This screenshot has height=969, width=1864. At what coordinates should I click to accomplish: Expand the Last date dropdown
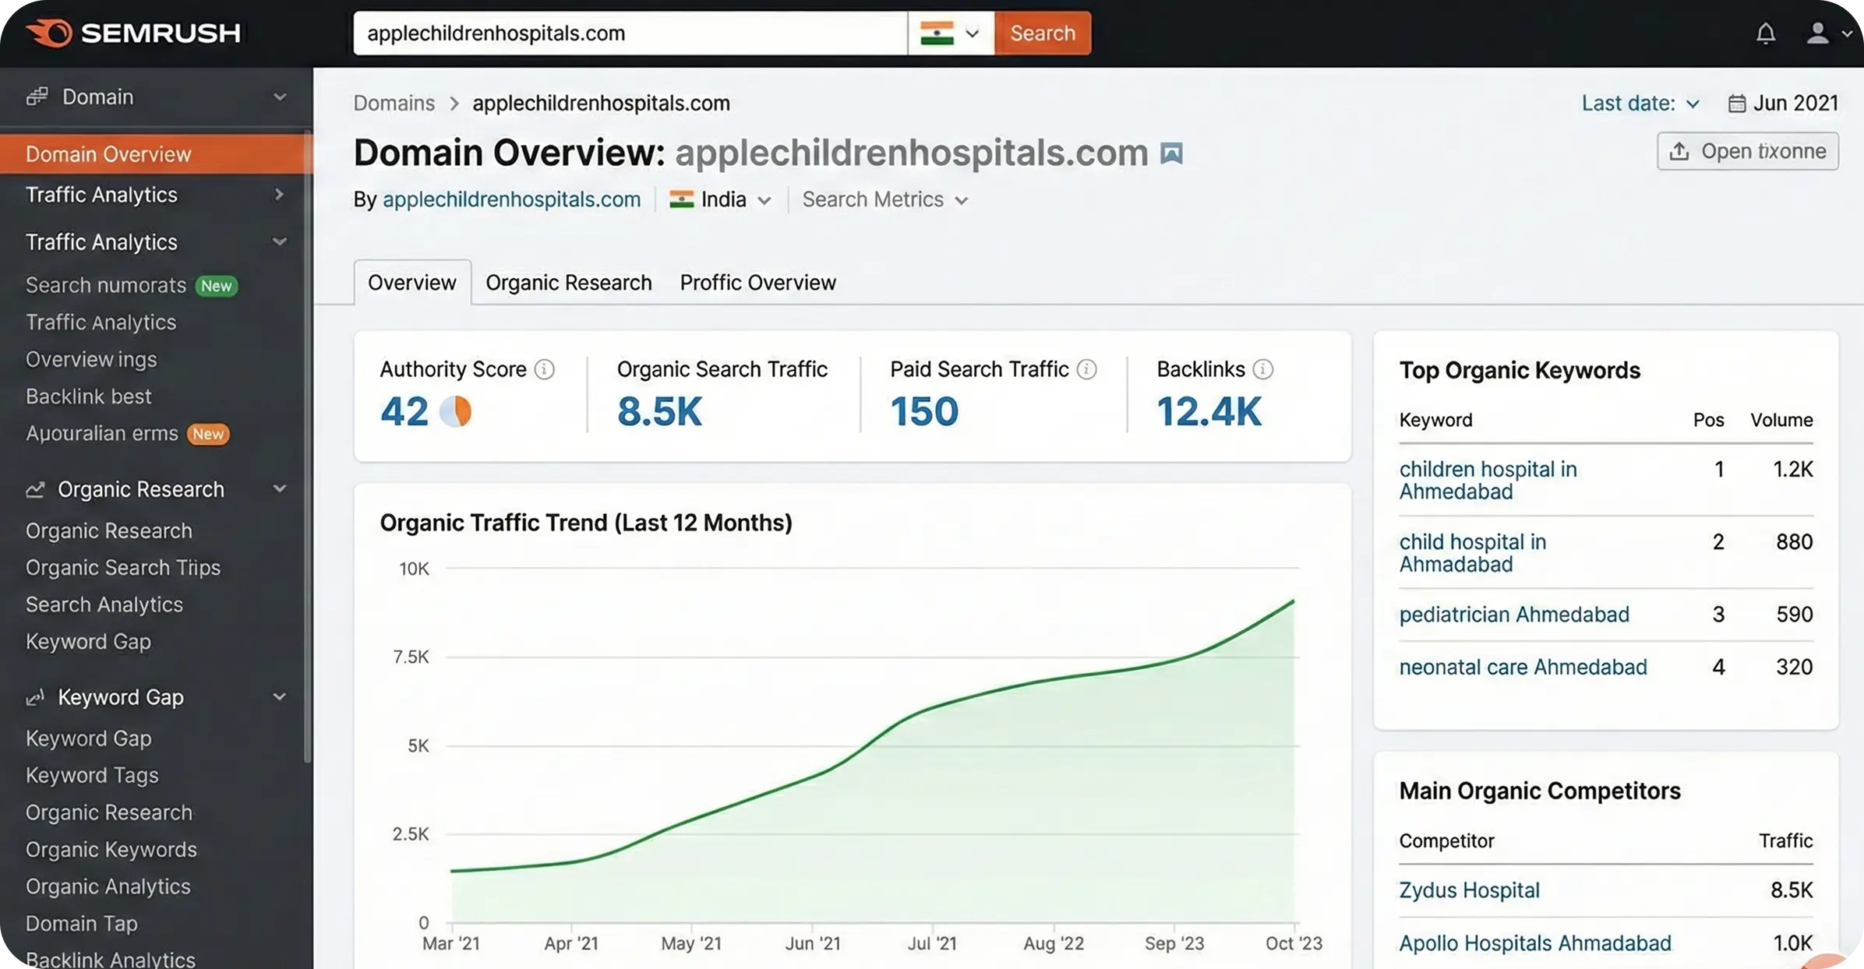(x=1640, y=104)
